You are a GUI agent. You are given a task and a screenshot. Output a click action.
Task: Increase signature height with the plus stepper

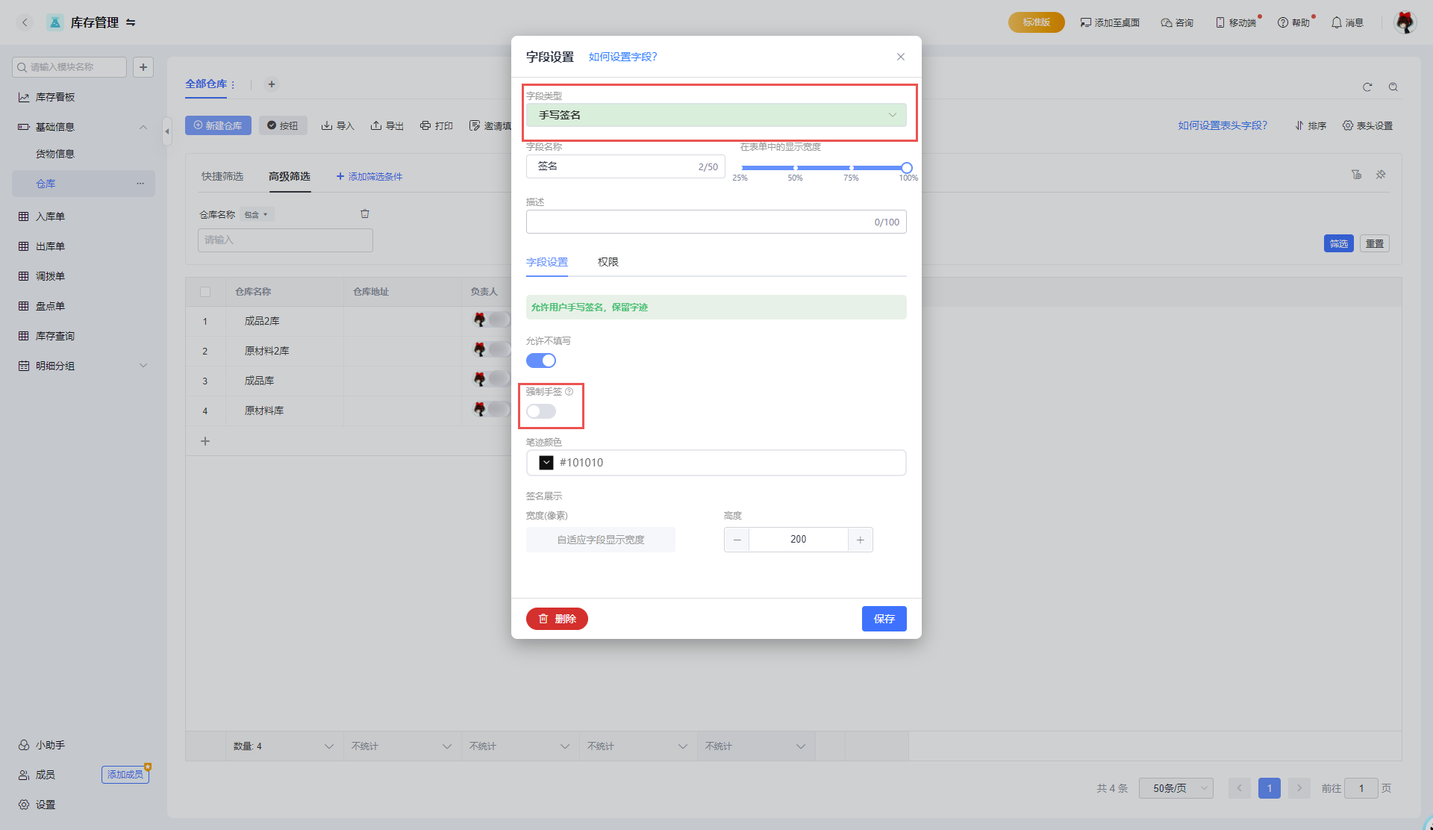pyautogui.click(x=860, y=540)
